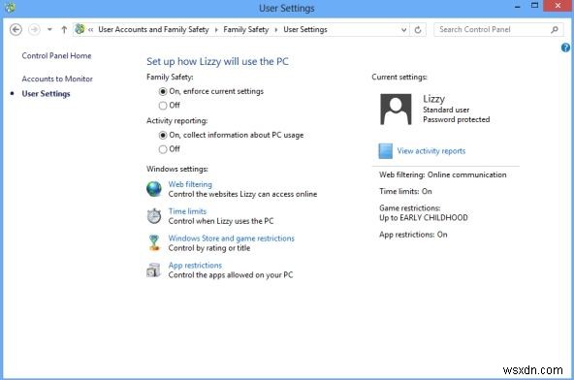Click 'Up to EARLY CHILDHOOD' text
Image resolution: width=574 pixels, height=380 pixels.
pyautogui.click(x=423, y=217)
